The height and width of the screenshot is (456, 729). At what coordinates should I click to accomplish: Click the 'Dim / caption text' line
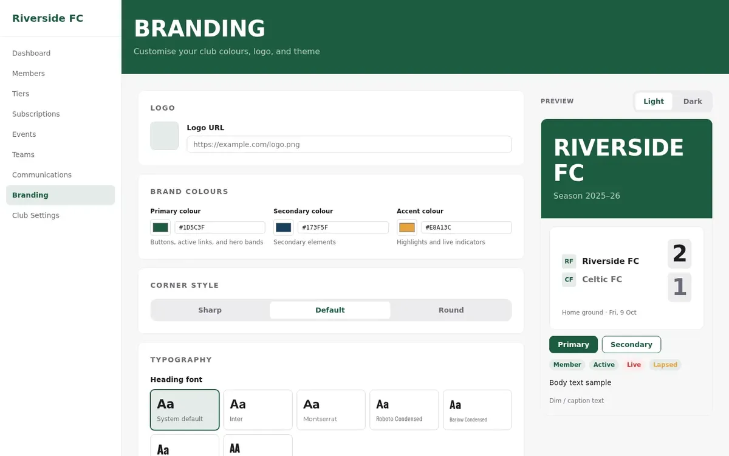(x=577, y=401)
